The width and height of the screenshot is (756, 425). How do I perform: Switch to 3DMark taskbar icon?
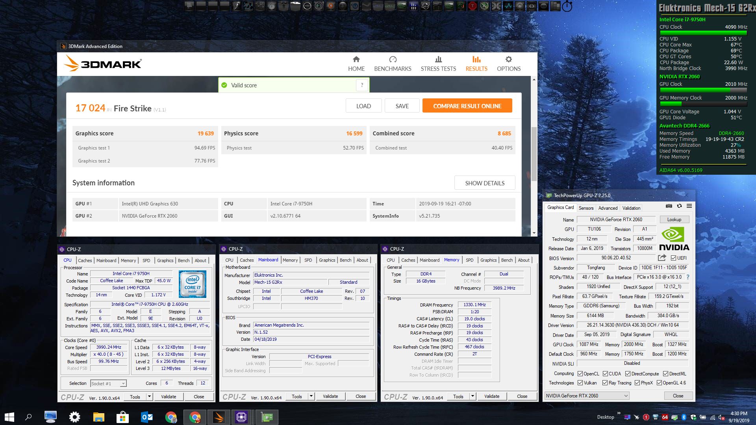click(x=219, y=417)
